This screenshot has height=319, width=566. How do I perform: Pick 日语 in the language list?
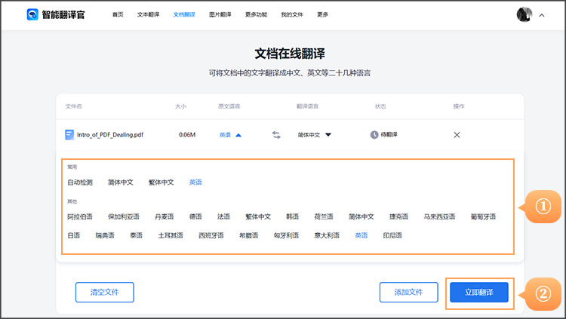(74, 235)
